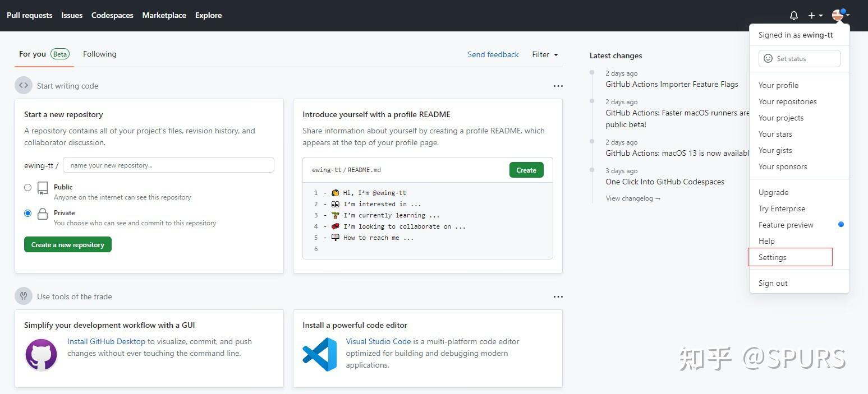Click Install GitHub Desktop link
The width and height of the screenshot is (868, 394).
(106, 341)
